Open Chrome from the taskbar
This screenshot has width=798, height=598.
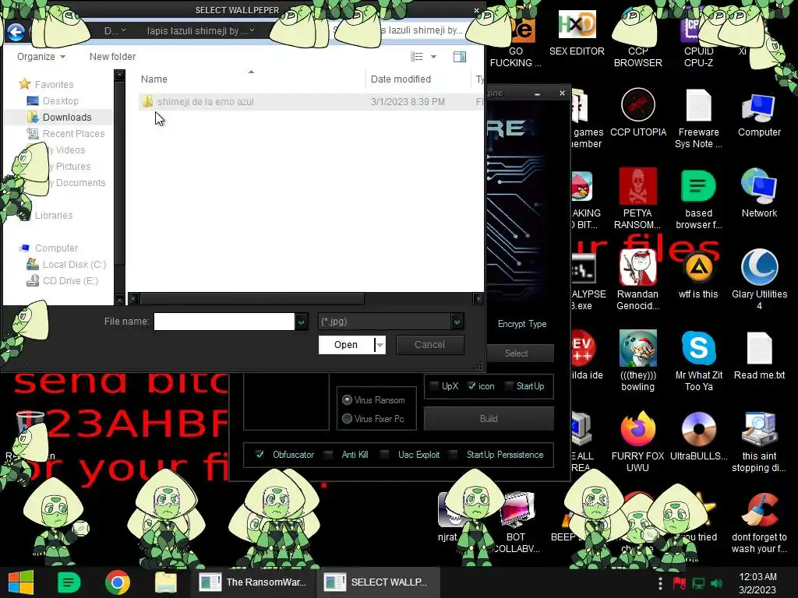click(x=118, y=582)
